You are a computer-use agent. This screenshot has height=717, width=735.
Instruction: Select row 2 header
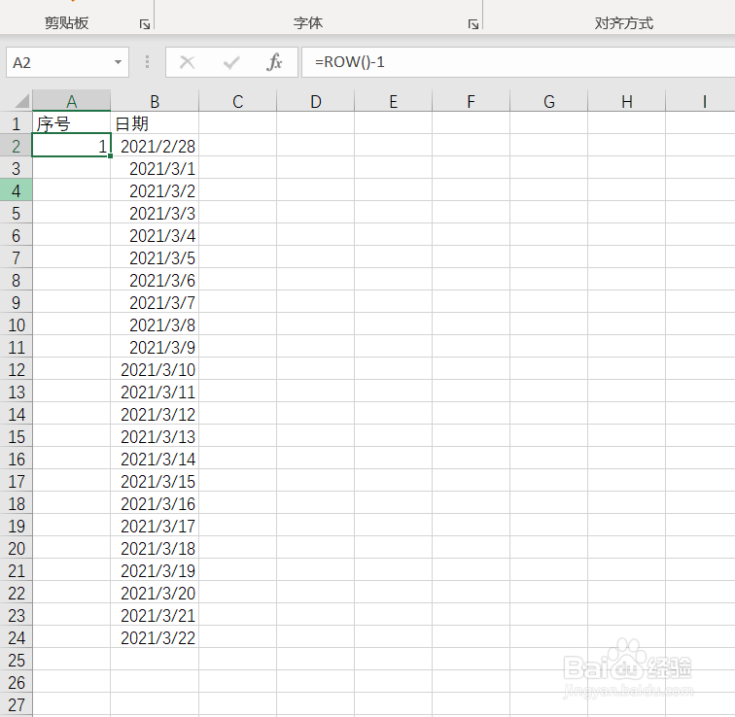coord(16,146)
